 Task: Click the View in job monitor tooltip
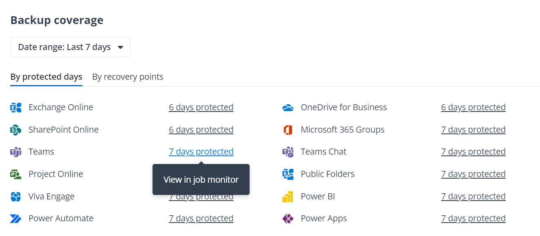click(x=201, y=179)
